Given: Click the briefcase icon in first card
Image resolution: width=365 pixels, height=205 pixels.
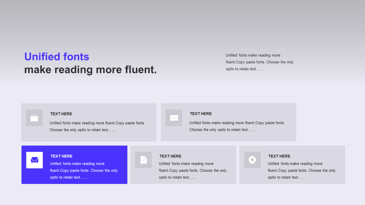Looking at the screenshot, I should coord(34,118).
